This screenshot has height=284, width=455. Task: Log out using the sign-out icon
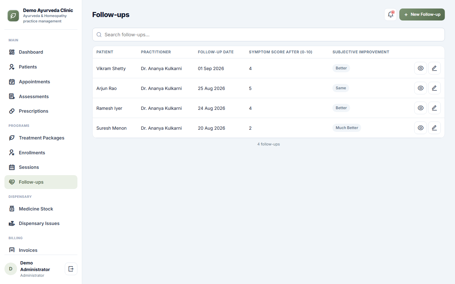pos(71,269)
